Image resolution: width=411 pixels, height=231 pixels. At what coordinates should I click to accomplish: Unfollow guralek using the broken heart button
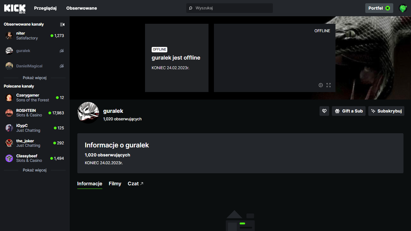(324, 111)
